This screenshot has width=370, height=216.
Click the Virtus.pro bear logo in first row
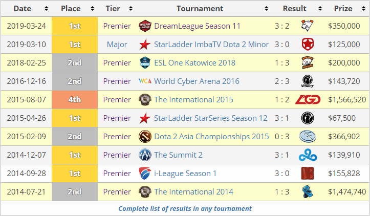coord(307,26)
